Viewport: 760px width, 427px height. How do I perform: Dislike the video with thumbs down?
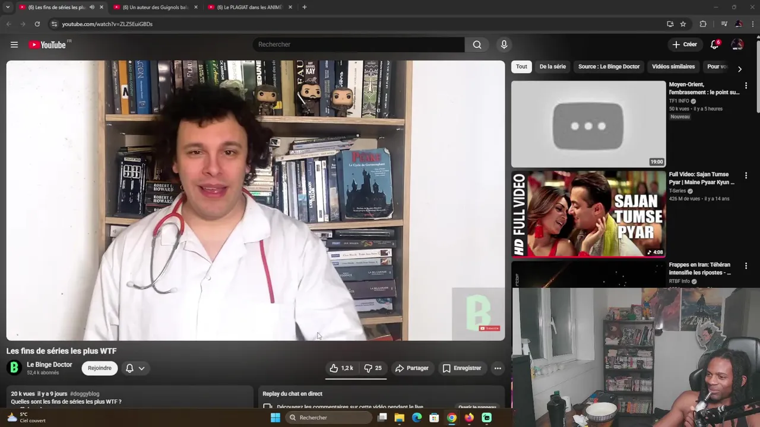click(373, 368)
